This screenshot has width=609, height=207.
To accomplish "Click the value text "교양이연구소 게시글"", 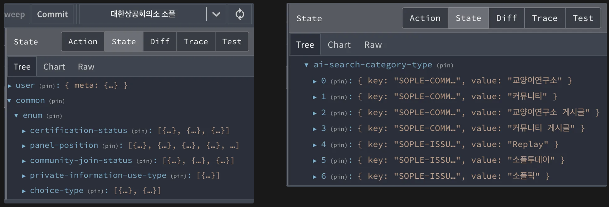I will pyautogui.click(x=548, y=112).
